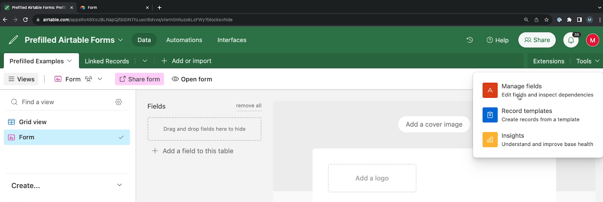Click the hidden fields drop zone
603x202 pixels.
pos(204,129)
